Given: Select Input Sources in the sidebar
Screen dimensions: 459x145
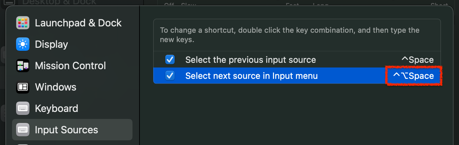Looking at the screenshot, I should tap(72, 130).
